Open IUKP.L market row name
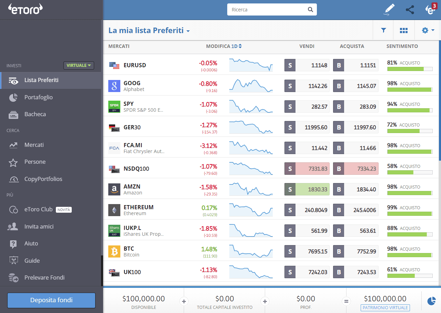Image resolution: width=441 pixels, height=313 pixels. click(132, 228)
